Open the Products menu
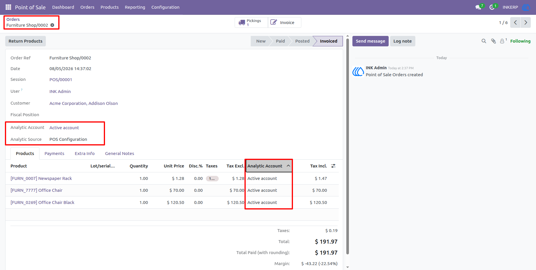The image size is (536, 270). click(x=110, y=7)
